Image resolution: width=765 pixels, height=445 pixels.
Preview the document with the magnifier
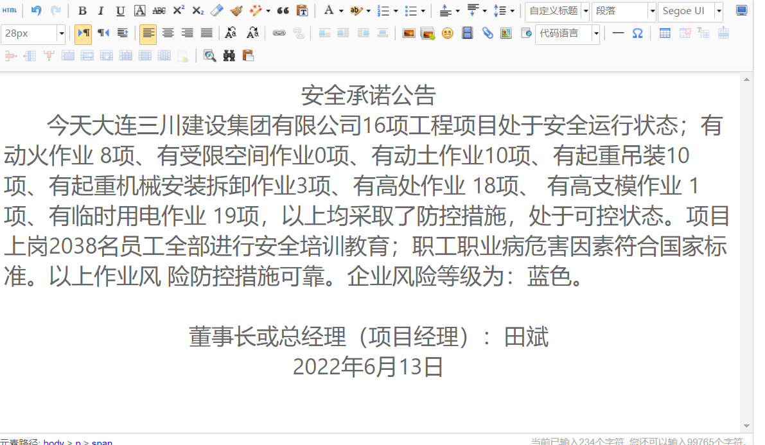click(x=209, y=55)
